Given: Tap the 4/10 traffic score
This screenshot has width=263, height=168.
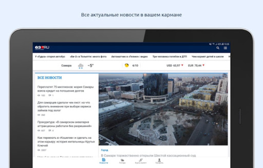Looking at the screenshot, I should tap(135, 66).
